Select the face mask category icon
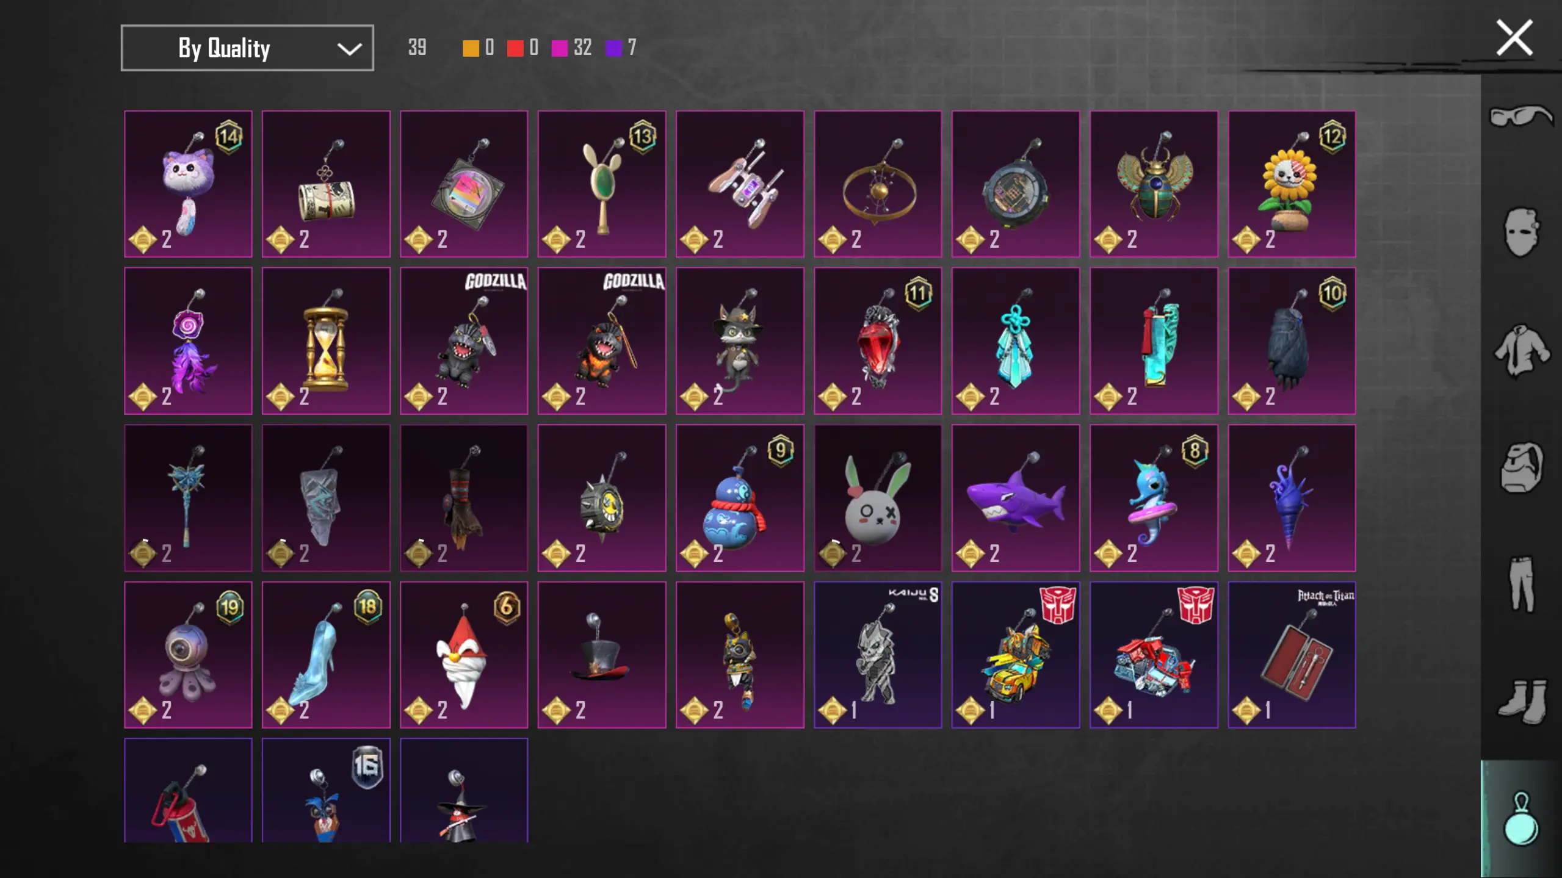Image resolution: width=1562 pixels, height=878 pixels. click(1520, 232)
